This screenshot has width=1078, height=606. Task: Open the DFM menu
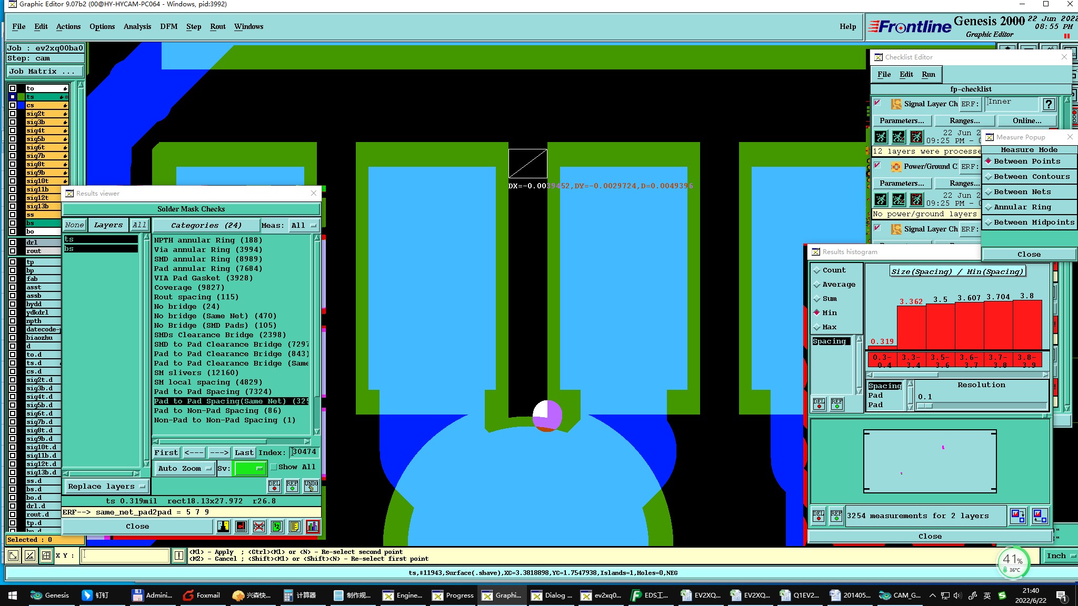click(168, 26)
